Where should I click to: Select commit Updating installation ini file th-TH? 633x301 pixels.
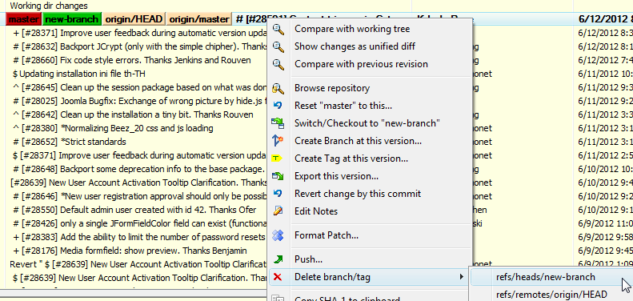click(79, 74)
